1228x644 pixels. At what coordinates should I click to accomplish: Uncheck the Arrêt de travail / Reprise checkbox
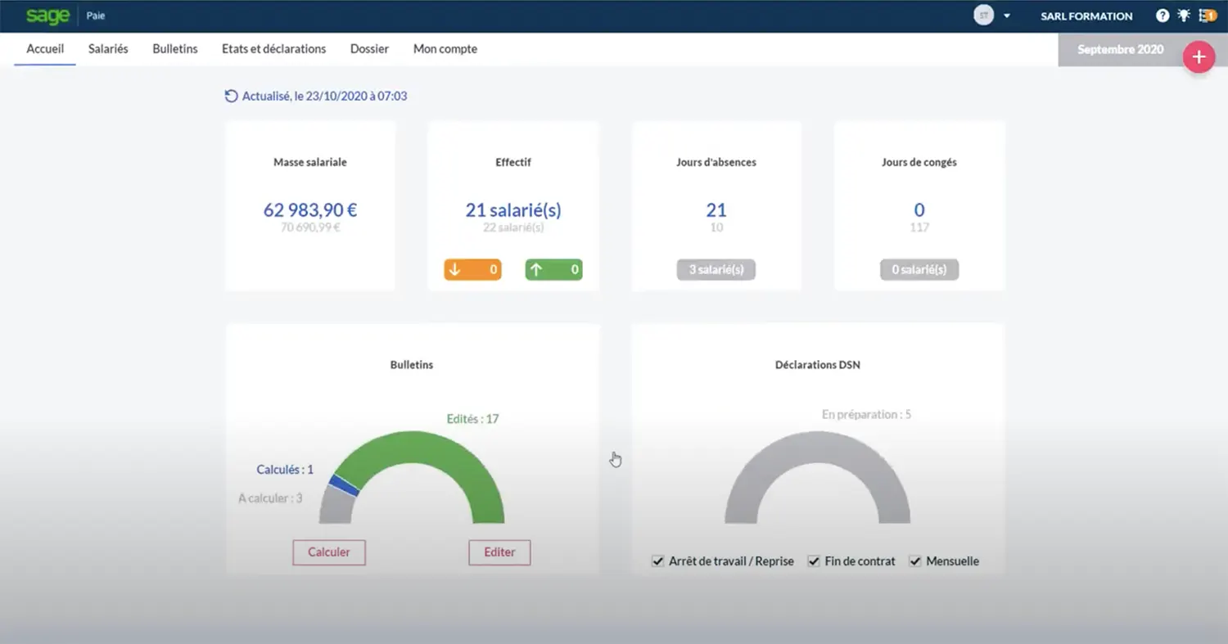point(657,561)
